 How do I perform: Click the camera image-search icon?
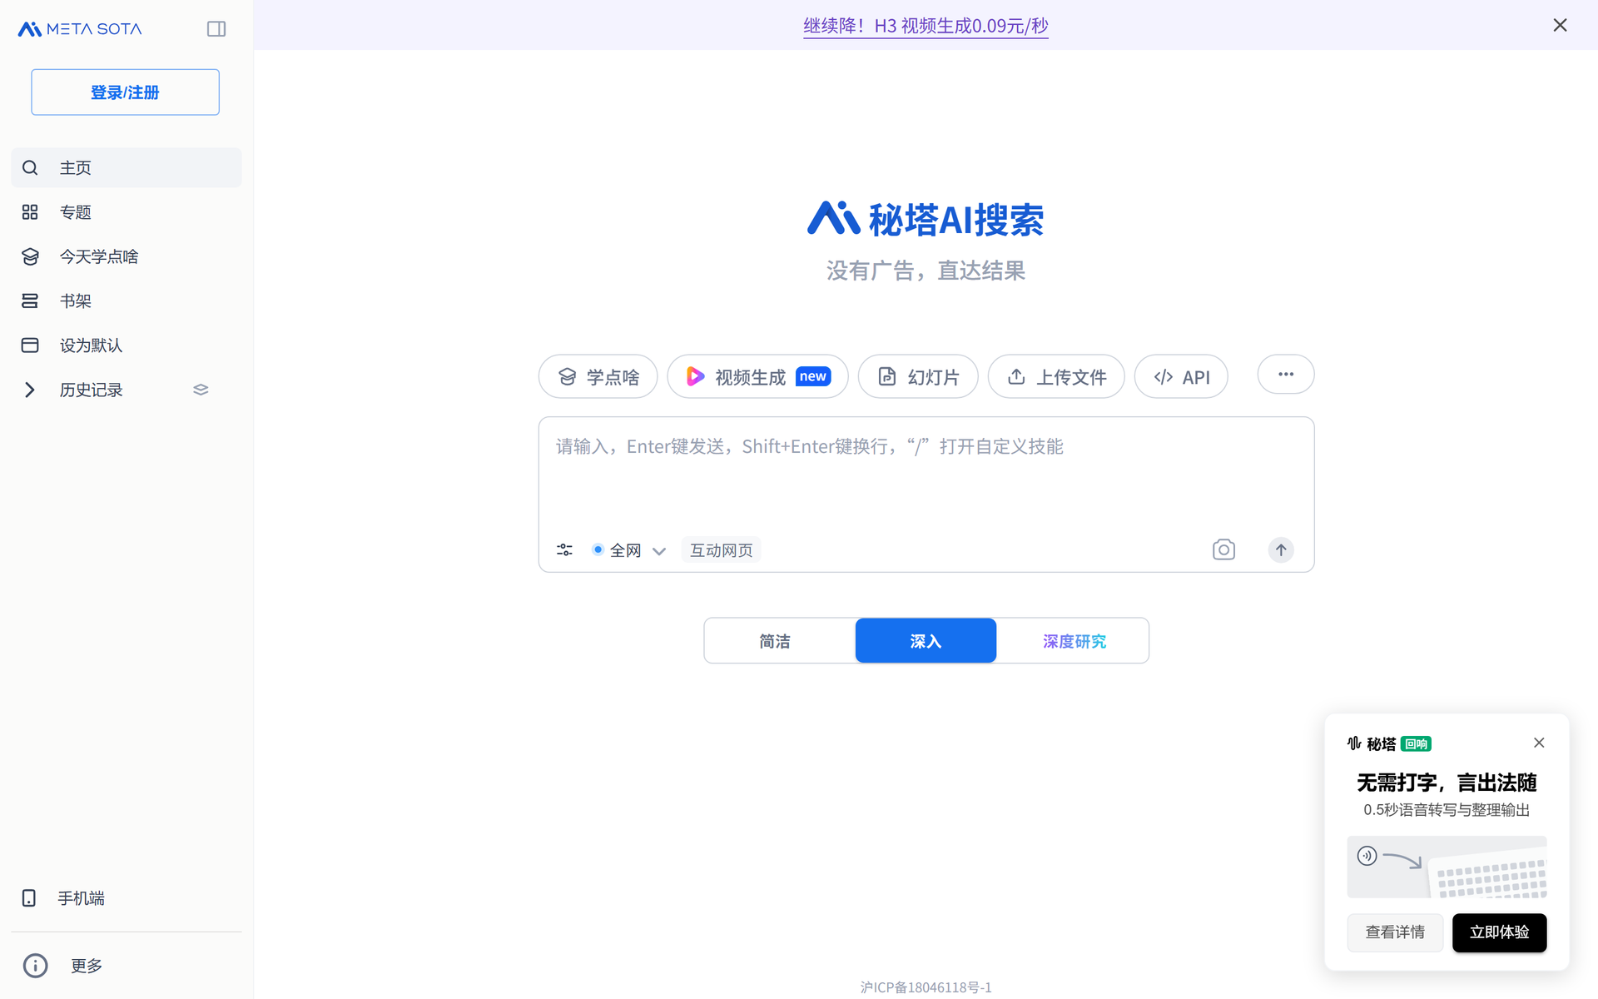coord(1223,549)
